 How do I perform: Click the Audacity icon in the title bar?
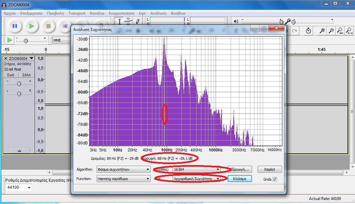click(x=4, y=5)
